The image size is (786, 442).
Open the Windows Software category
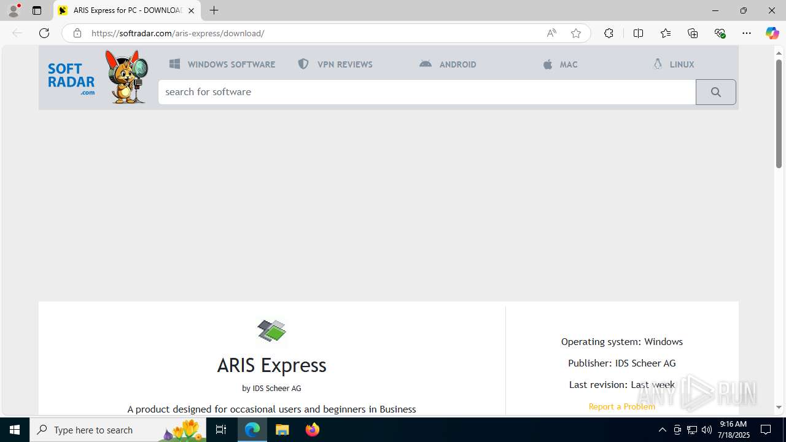[x=222, y=64]
